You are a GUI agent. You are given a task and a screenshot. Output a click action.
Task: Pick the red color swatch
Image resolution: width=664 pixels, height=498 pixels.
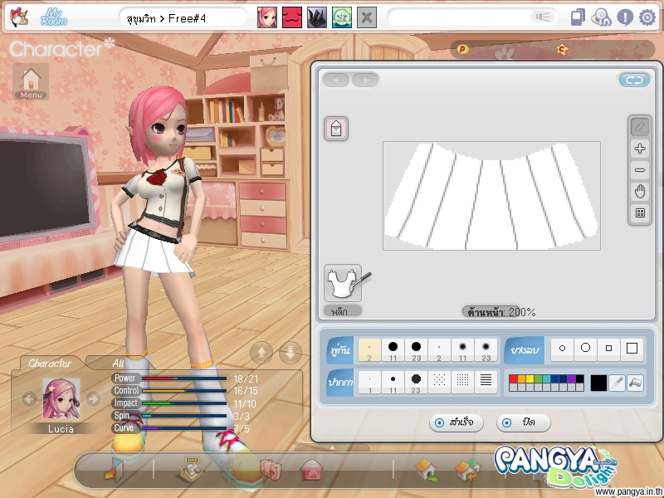513,379
